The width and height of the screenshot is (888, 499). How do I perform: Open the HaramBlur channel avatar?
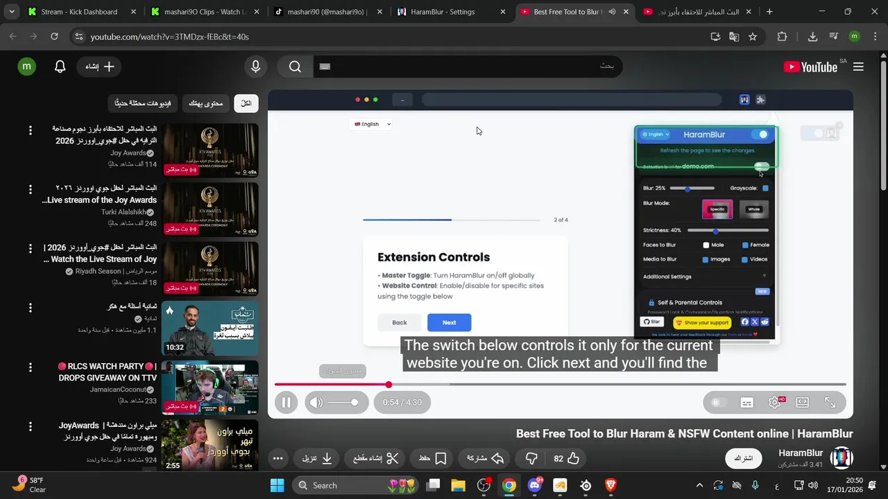(842, 458)
